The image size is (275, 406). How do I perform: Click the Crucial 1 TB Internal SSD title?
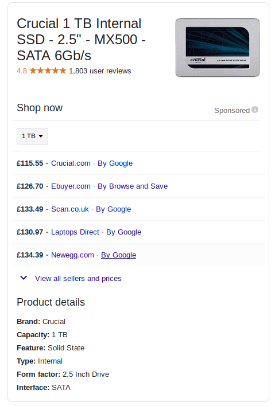[81, 40]
